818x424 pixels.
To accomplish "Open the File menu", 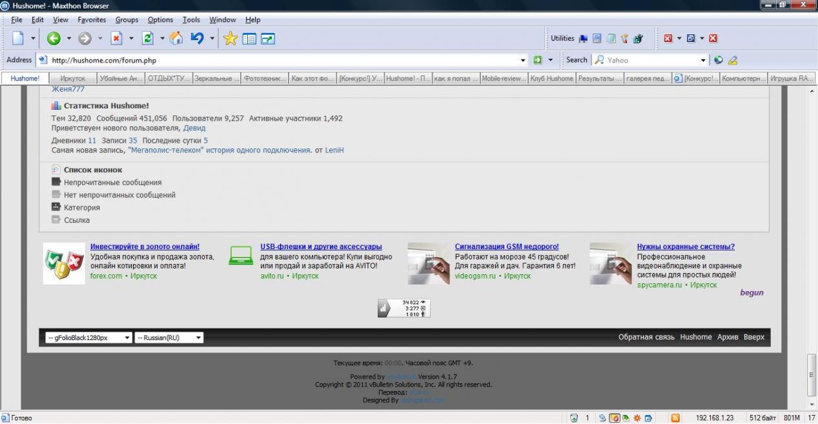I will (17, 20).
